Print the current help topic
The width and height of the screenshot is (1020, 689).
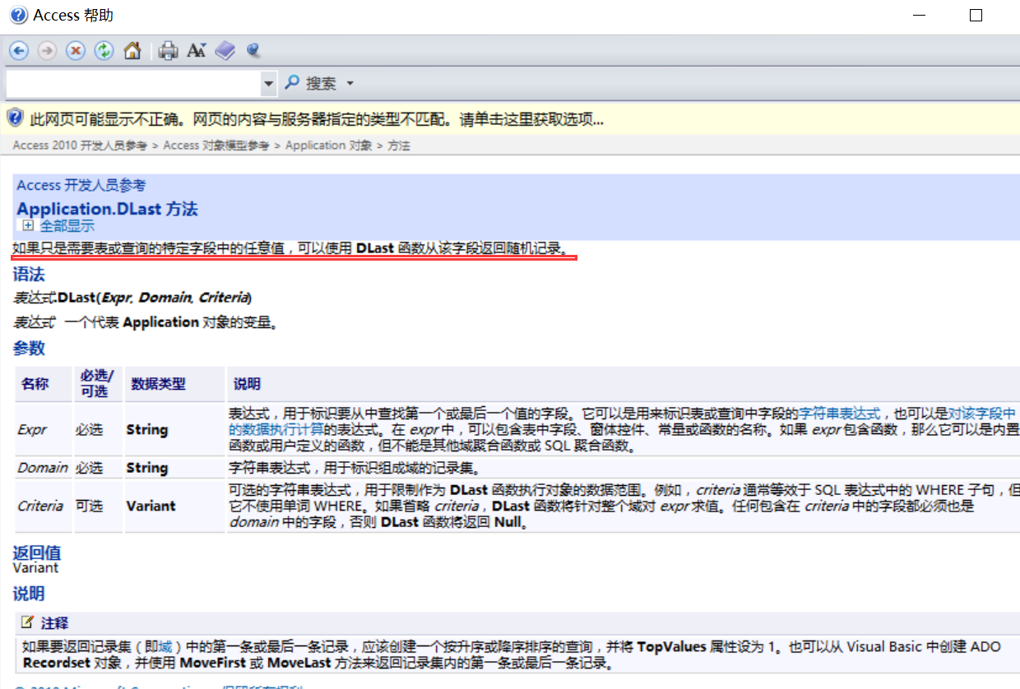(x=169, y=51)
